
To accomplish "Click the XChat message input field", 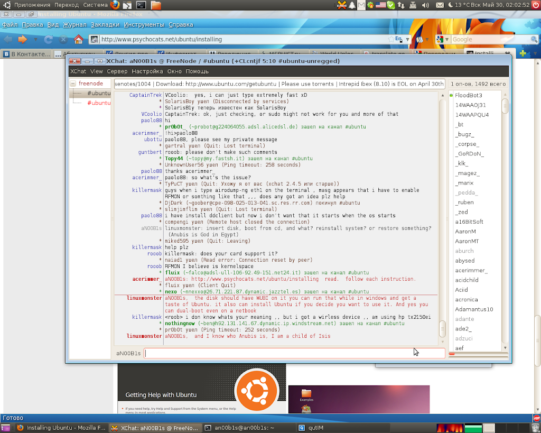I will click(x=294, y=353).
